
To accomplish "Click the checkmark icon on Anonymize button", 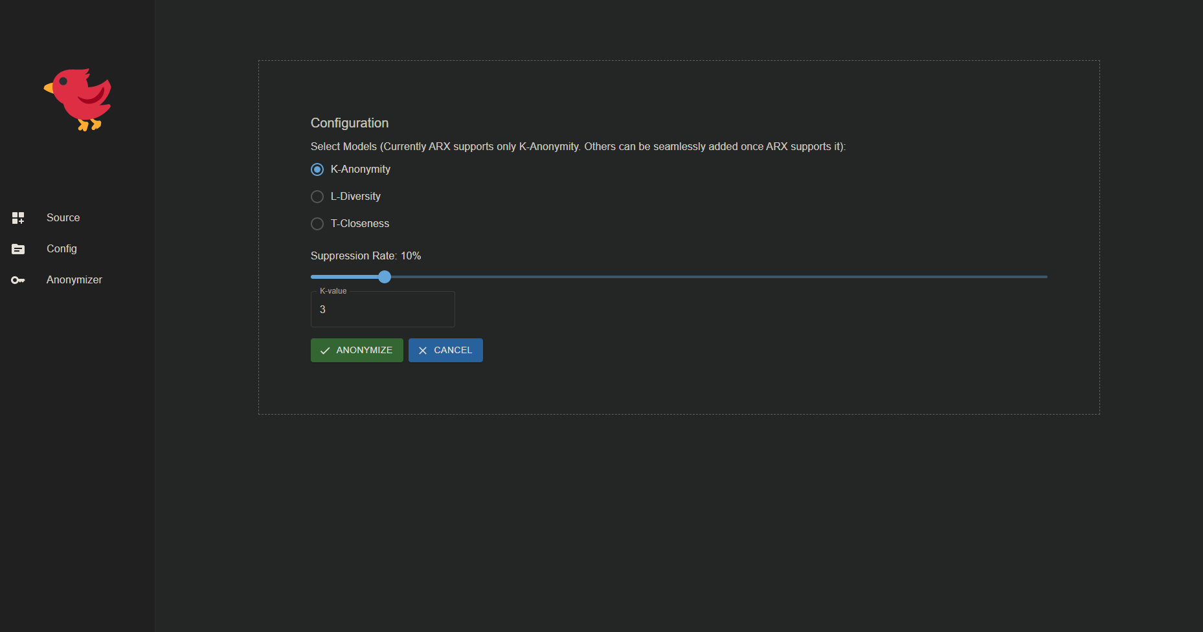I will click(x=325, y=351).
